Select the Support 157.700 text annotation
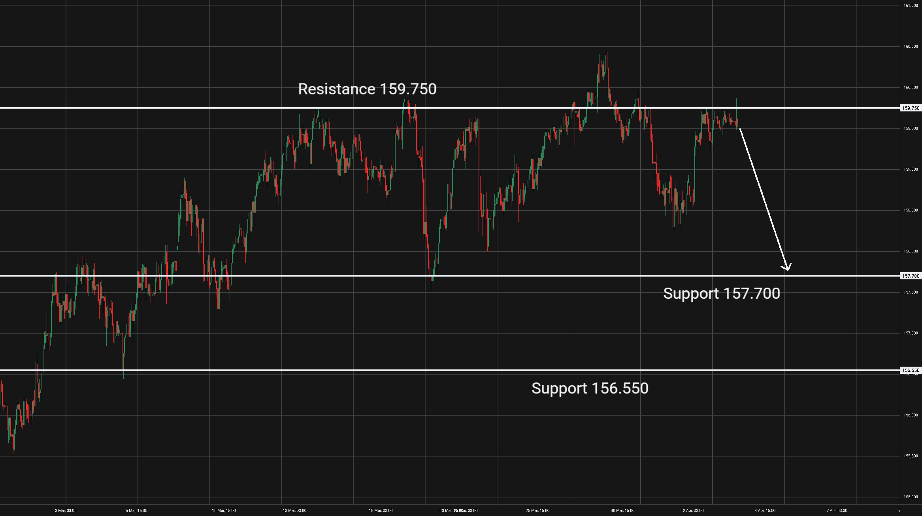 coord(721,294)
